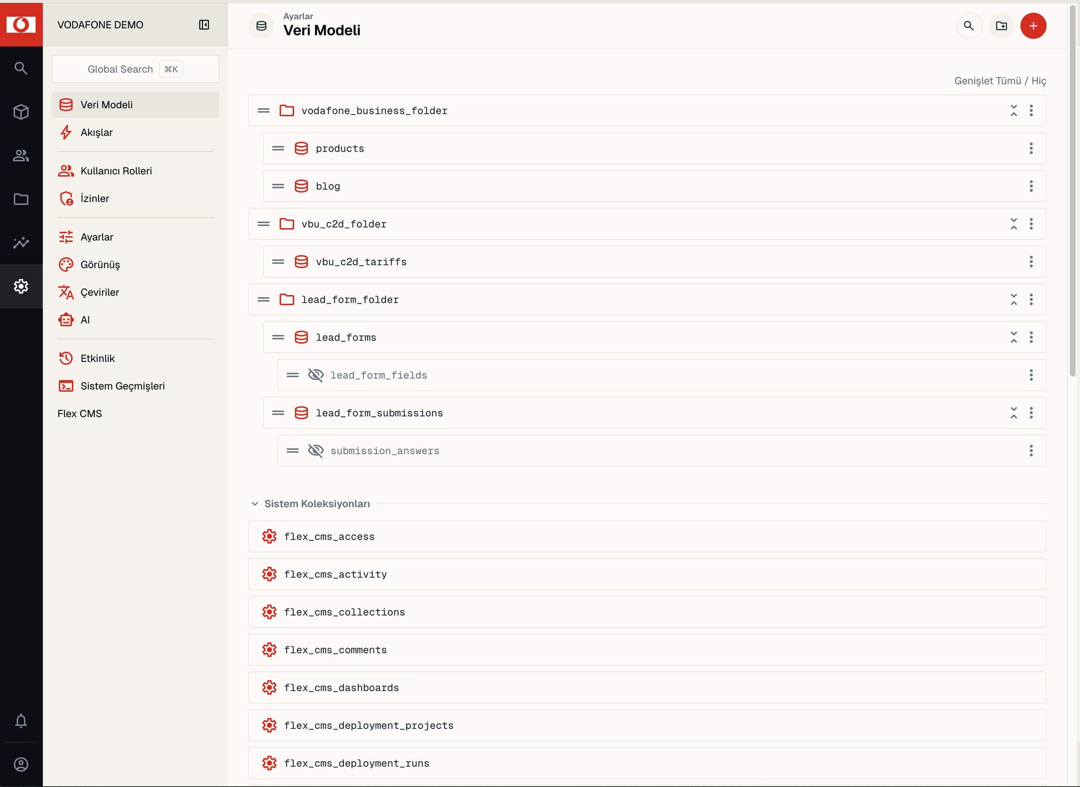The image size is (1080, 787).
Task: Open options menu for products collection
Action: 1031,148
